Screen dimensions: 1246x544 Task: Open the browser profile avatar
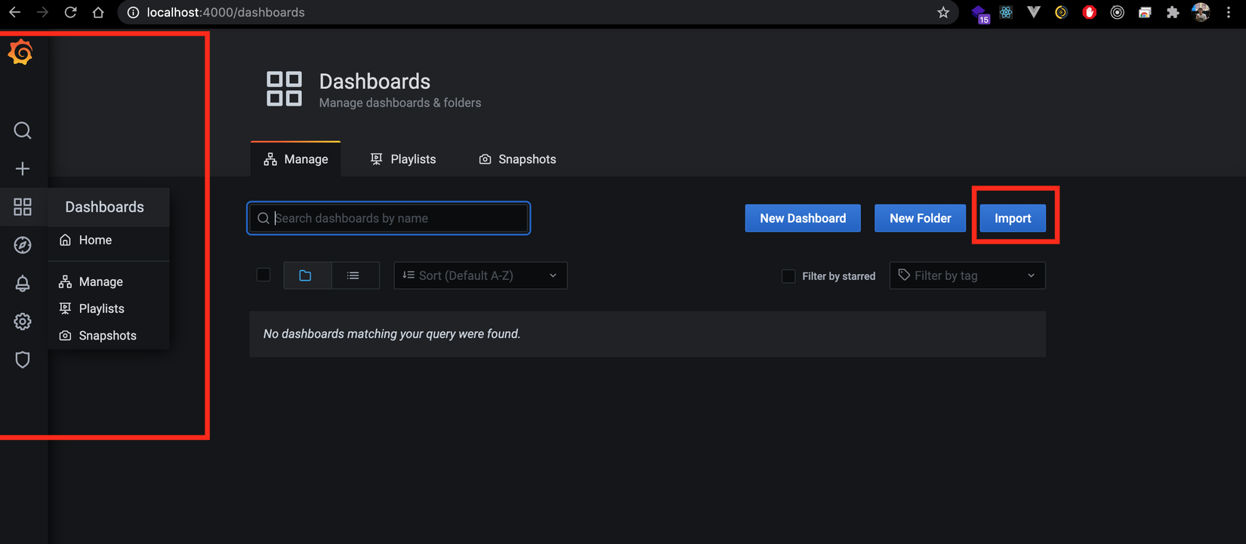coord(1201,12)
